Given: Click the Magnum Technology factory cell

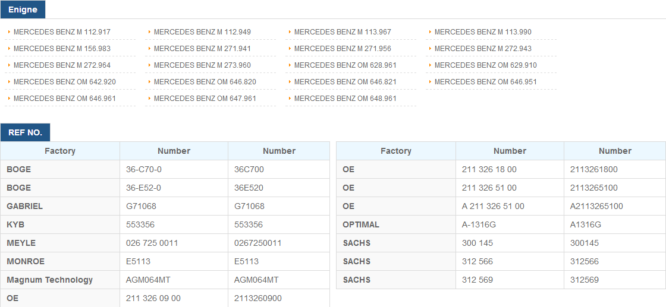Looking at the screenshot, I should [60, 280].
